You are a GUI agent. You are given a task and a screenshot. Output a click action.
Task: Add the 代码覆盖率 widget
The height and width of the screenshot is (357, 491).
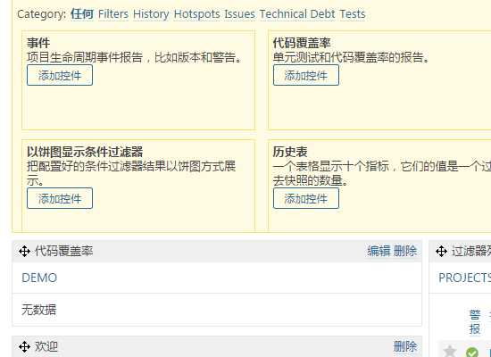coord(306,75)
